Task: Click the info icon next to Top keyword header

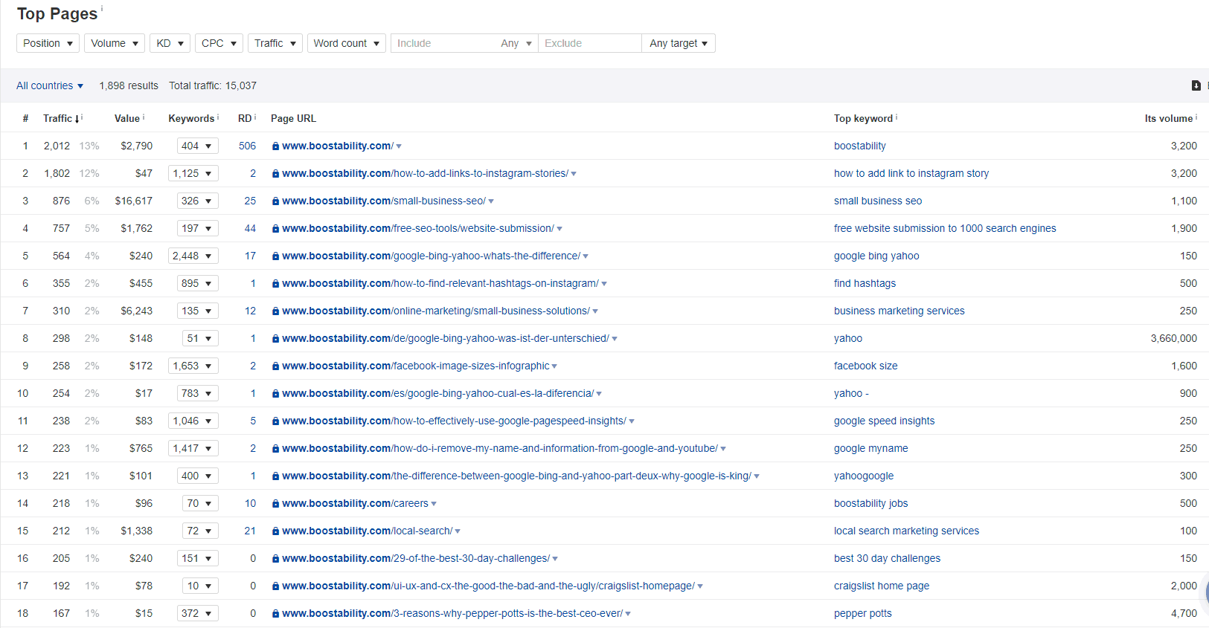Action: (897, 117)
